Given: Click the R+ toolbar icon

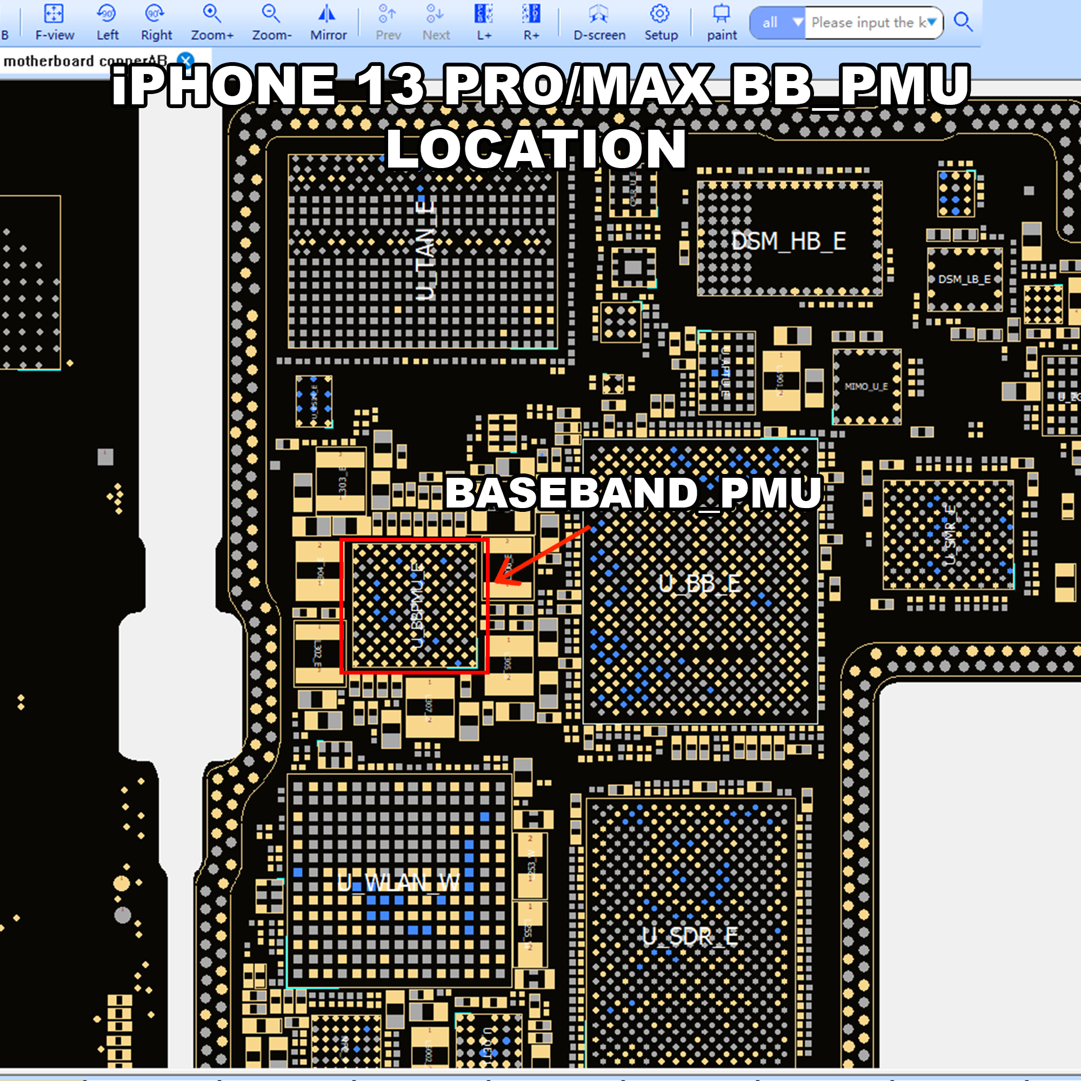Looking at the screenshot, I should pos(531,14).
